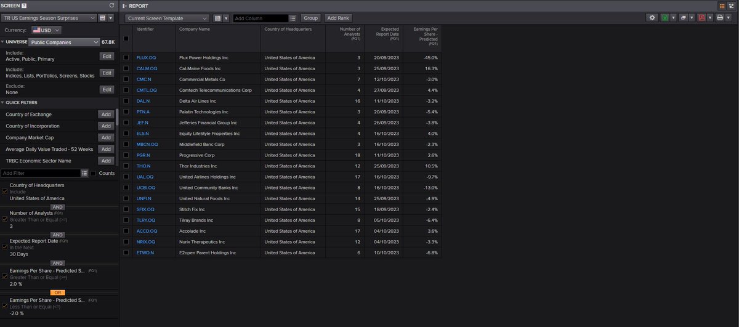739x327 pixels.
Task: Sort by Expected Report Date column header
Action: 384,38
